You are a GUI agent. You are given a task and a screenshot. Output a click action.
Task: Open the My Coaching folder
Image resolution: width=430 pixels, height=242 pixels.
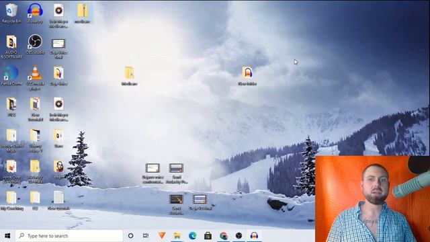point(11,200)
